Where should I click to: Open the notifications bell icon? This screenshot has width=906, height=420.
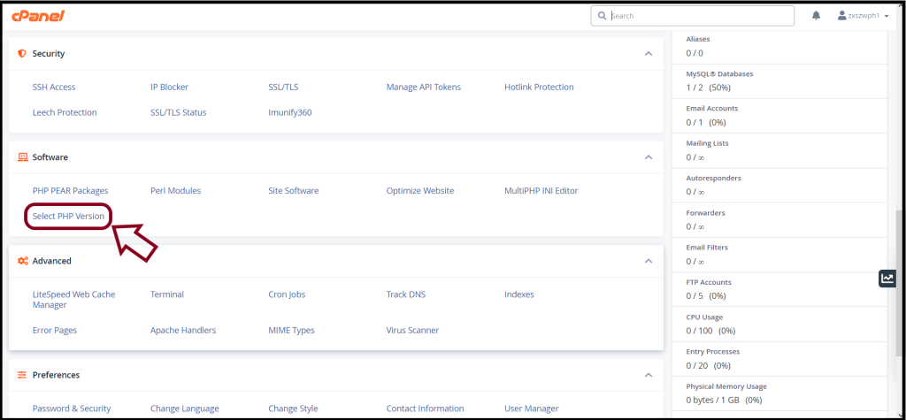816,16
